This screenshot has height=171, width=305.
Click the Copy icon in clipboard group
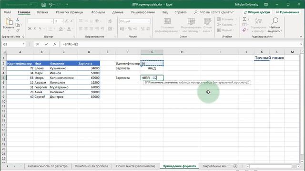pyautogui.click(x=18, y=25)
